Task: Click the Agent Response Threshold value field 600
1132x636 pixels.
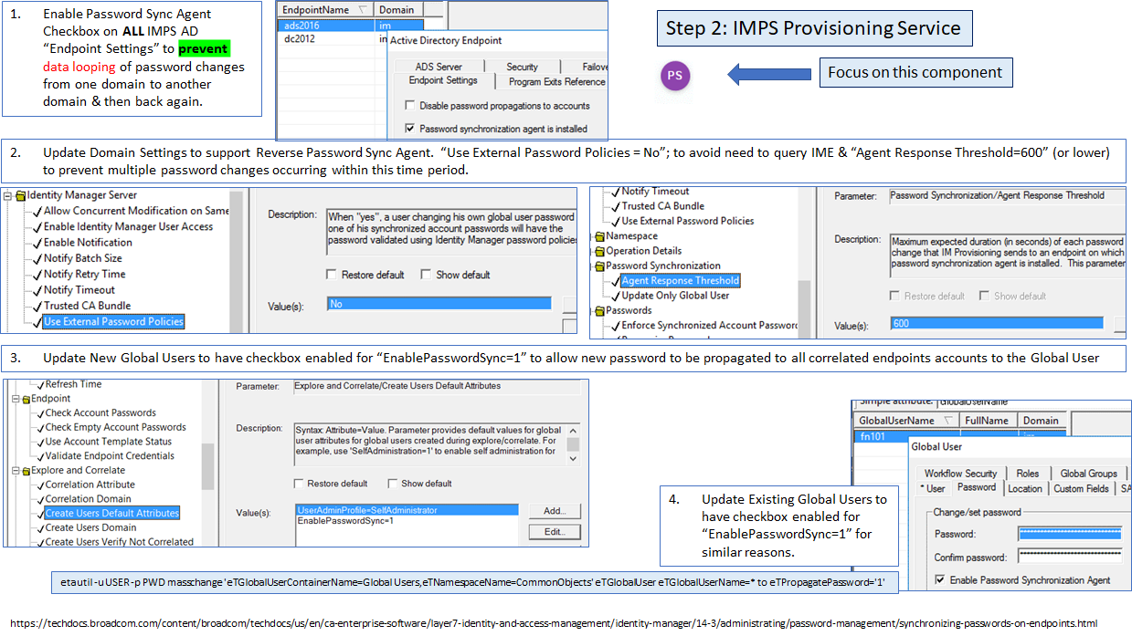Action: click(x=996, y=323)
